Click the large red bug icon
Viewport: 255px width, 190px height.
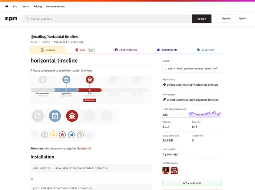(x=72, y=116)
